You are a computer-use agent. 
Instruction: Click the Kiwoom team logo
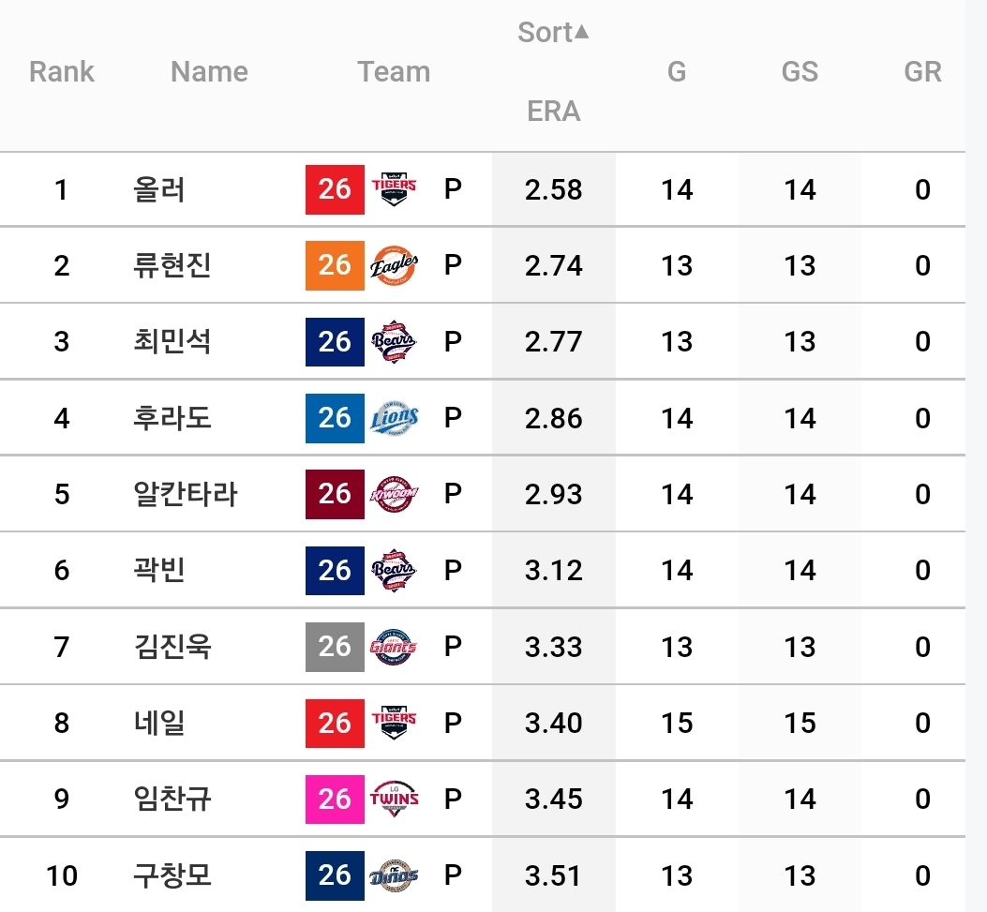[394, 494]
